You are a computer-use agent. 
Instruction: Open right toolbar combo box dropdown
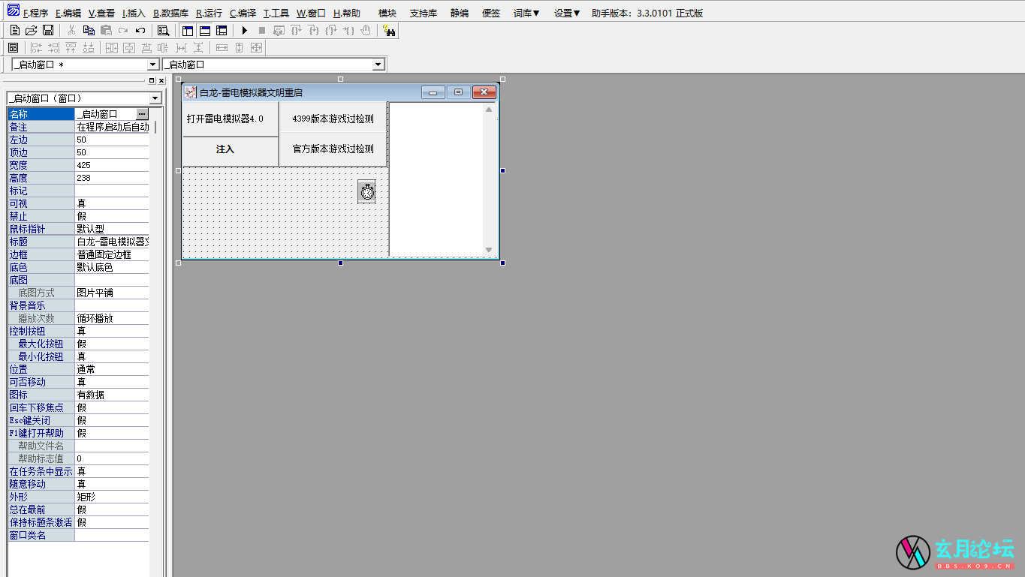[x=378, y=65]
